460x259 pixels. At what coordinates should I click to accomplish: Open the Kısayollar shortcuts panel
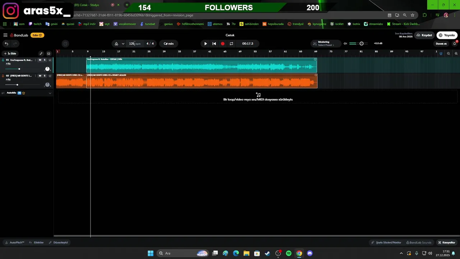click(x=447, y=242)
